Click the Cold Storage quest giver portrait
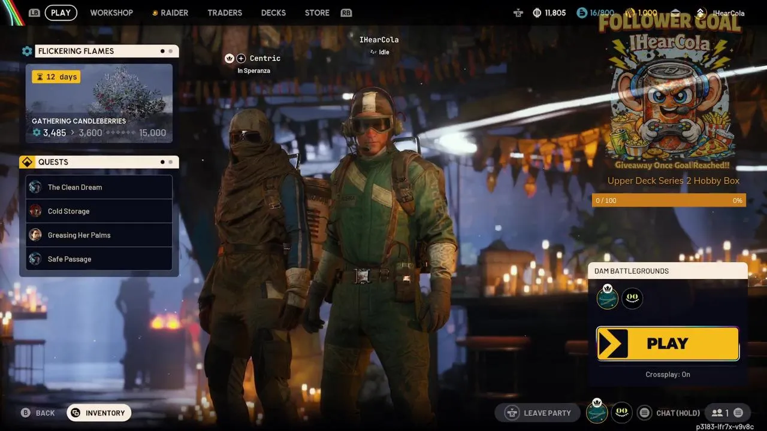 pos(35,211)
